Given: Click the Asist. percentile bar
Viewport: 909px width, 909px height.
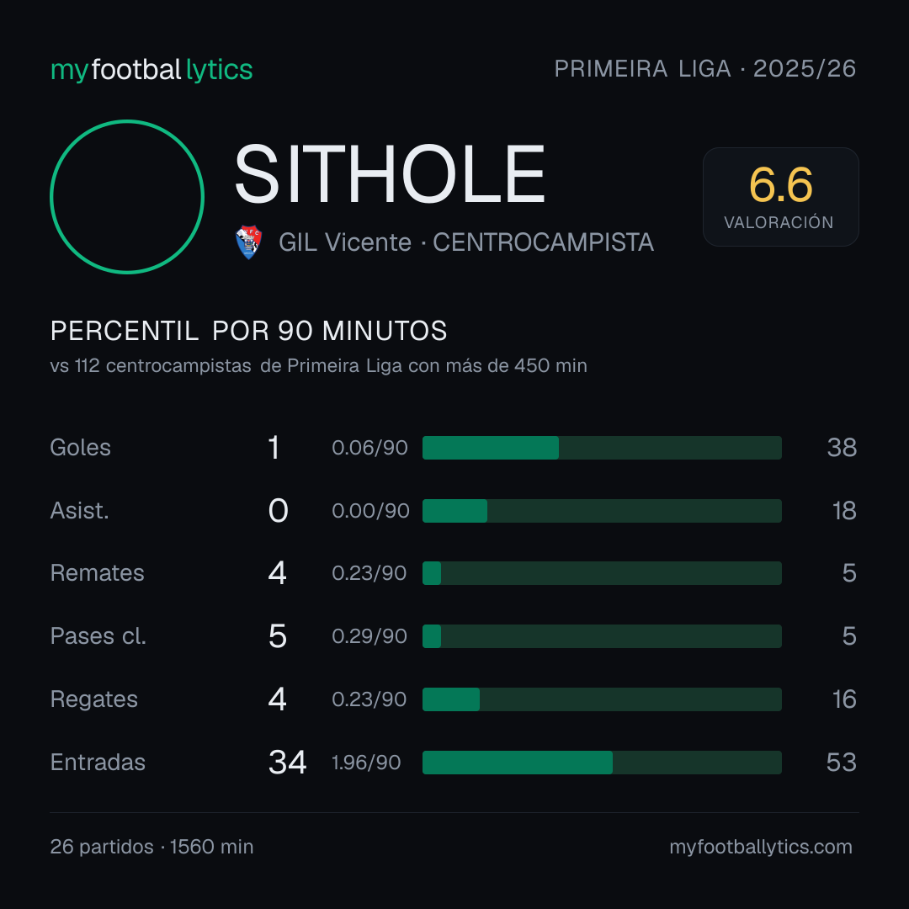Looking at the screenshot, I should pyautogui.click(x=602, y=511).
